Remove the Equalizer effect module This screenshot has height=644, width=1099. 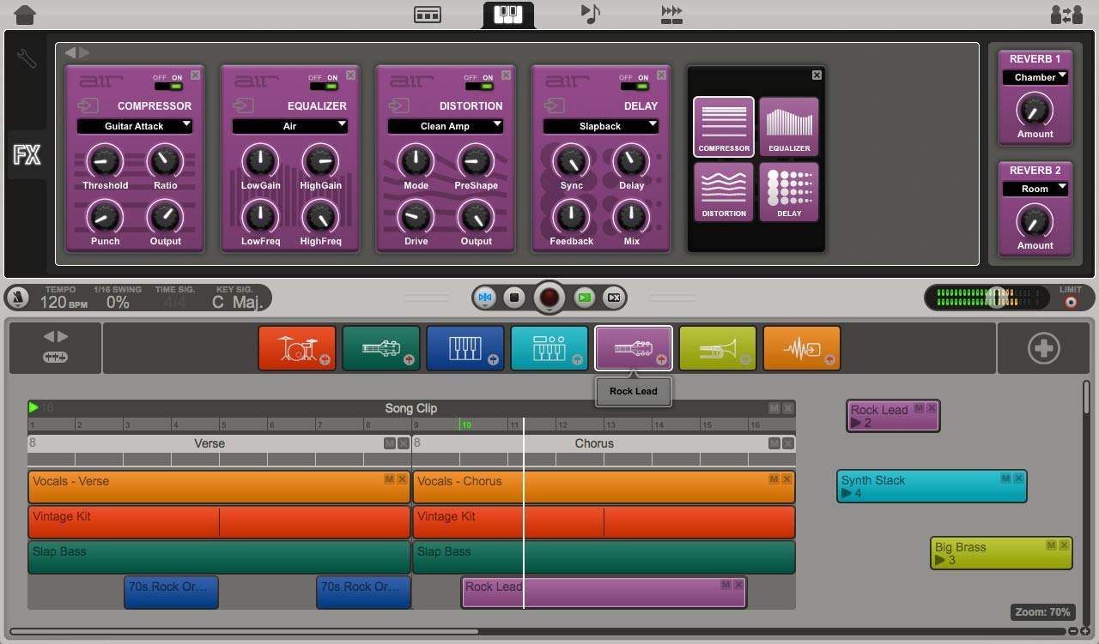[350, 75]
